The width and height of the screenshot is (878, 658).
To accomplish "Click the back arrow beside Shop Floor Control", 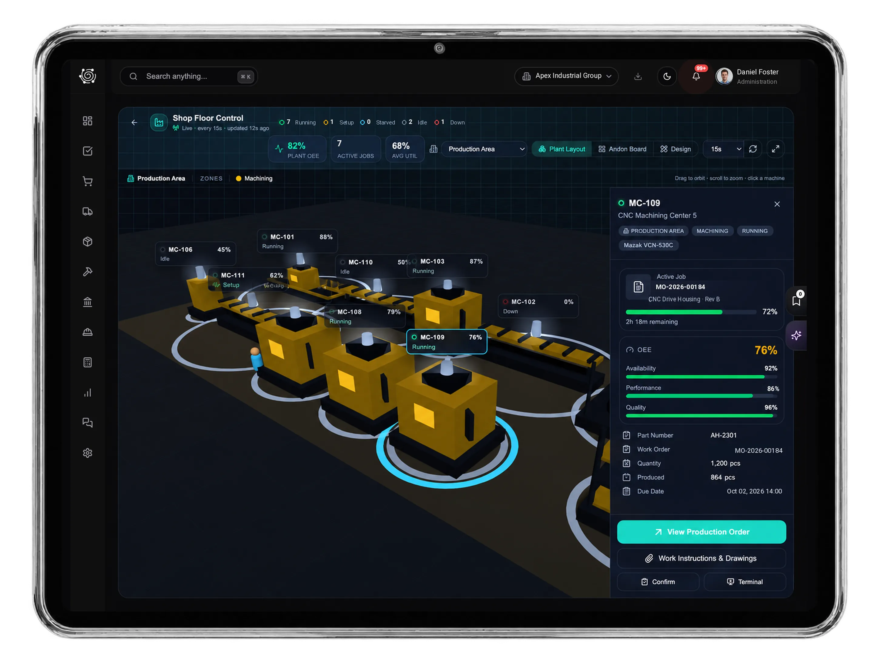I will [134, 123].
